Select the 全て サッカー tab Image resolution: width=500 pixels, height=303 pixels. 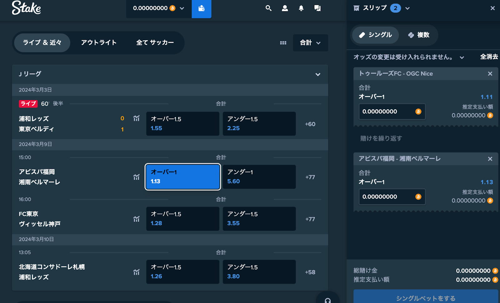coord(155,43)
